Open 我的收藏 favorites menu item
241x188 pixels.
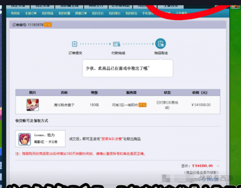[x=64, y=13]
